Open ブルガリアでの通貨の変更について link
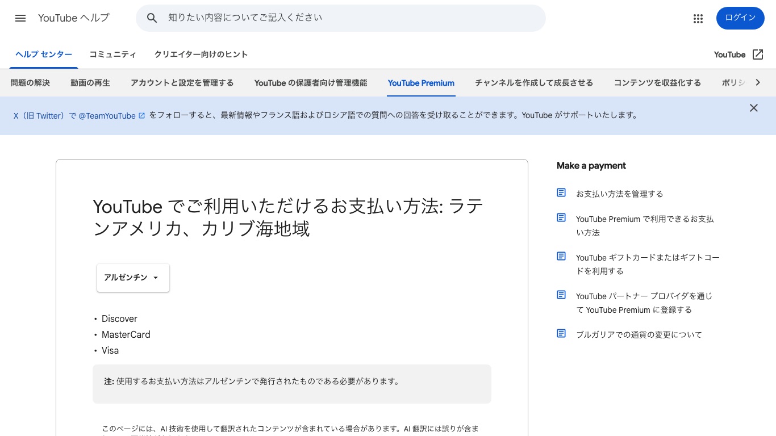Screen dimensions: 776x436 pyautogui.click(x=639, y=334)
